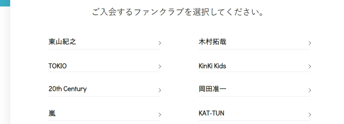Click the arrow icon next to KAT-TUN

pyautogui.click(x=310, y=115)
